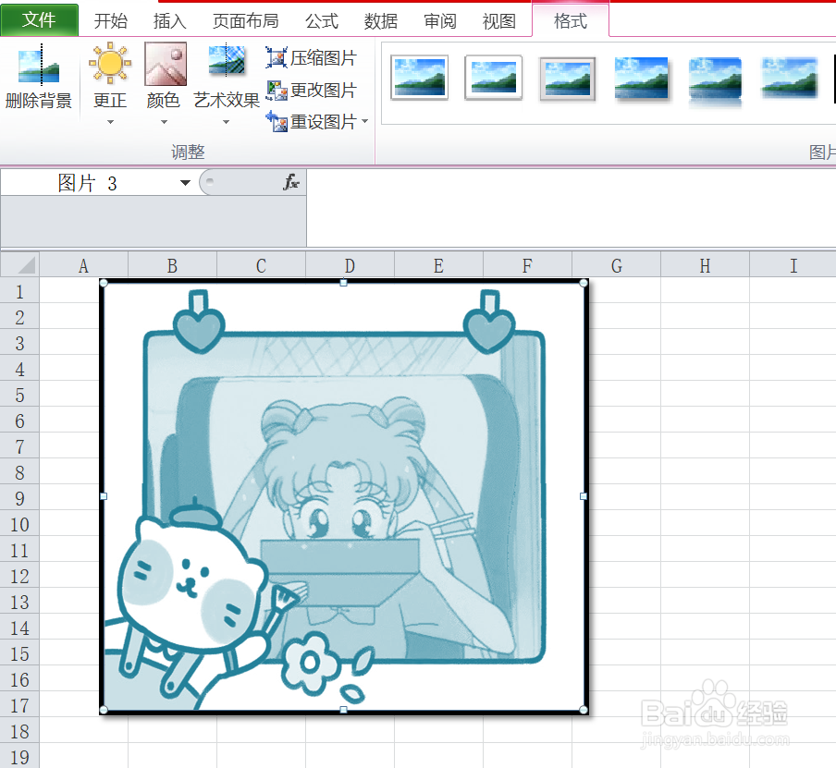Select column A header

(x=84, y=265)
